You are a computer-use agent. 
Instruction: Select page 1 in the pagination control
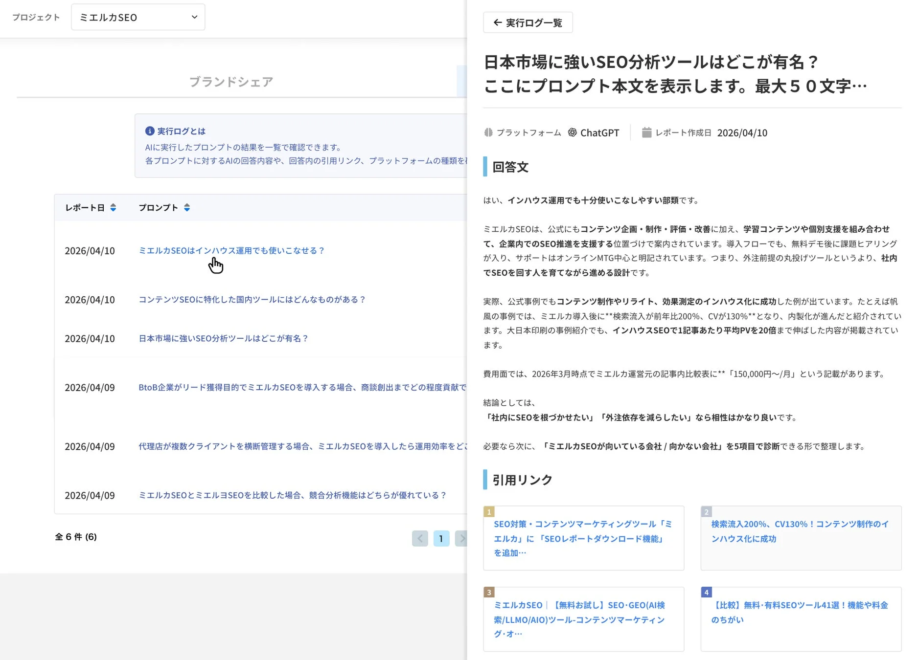[441, 538]
